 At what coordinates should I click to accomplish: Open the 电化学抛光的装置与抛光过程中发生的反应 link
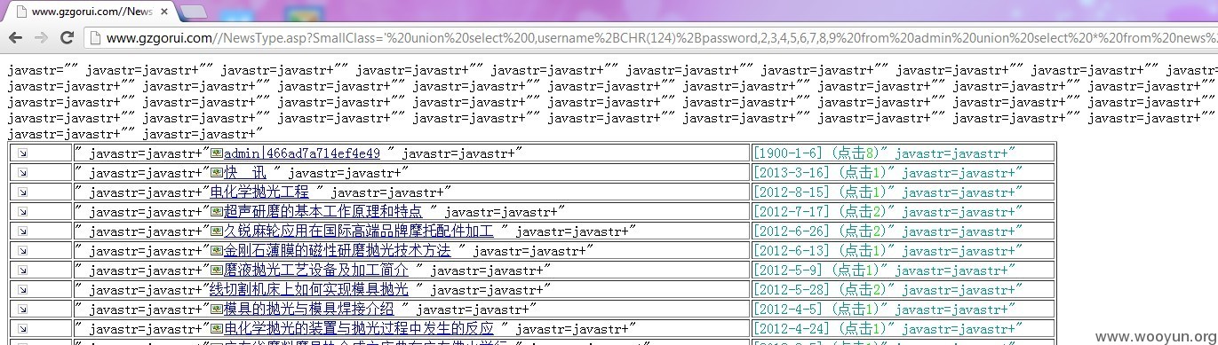pos(358,329)
